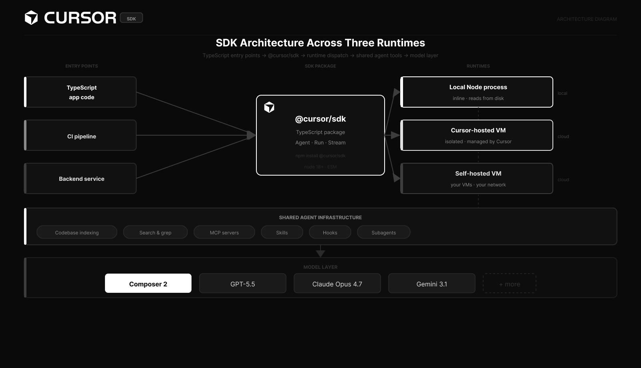Click the dashed '+ more' models box
This screenshot has width=641, height=368.
(x=510, y=283)
